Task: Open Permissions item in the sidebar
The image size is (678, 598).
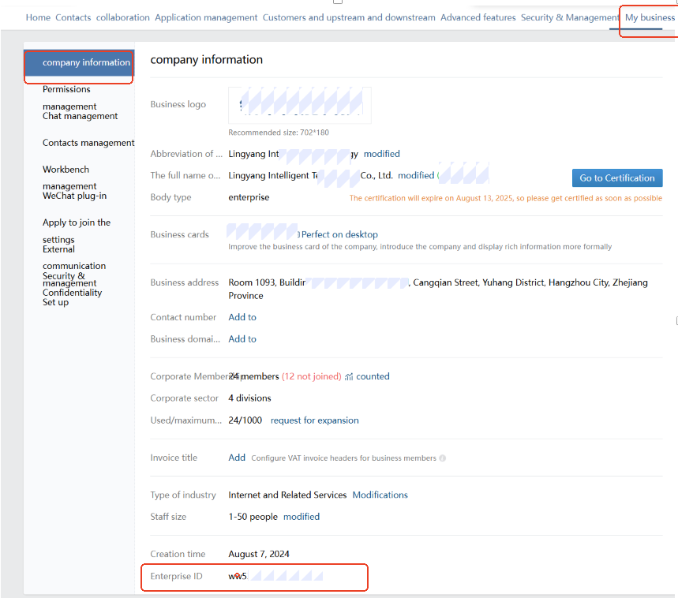Action: click(66, 89)
